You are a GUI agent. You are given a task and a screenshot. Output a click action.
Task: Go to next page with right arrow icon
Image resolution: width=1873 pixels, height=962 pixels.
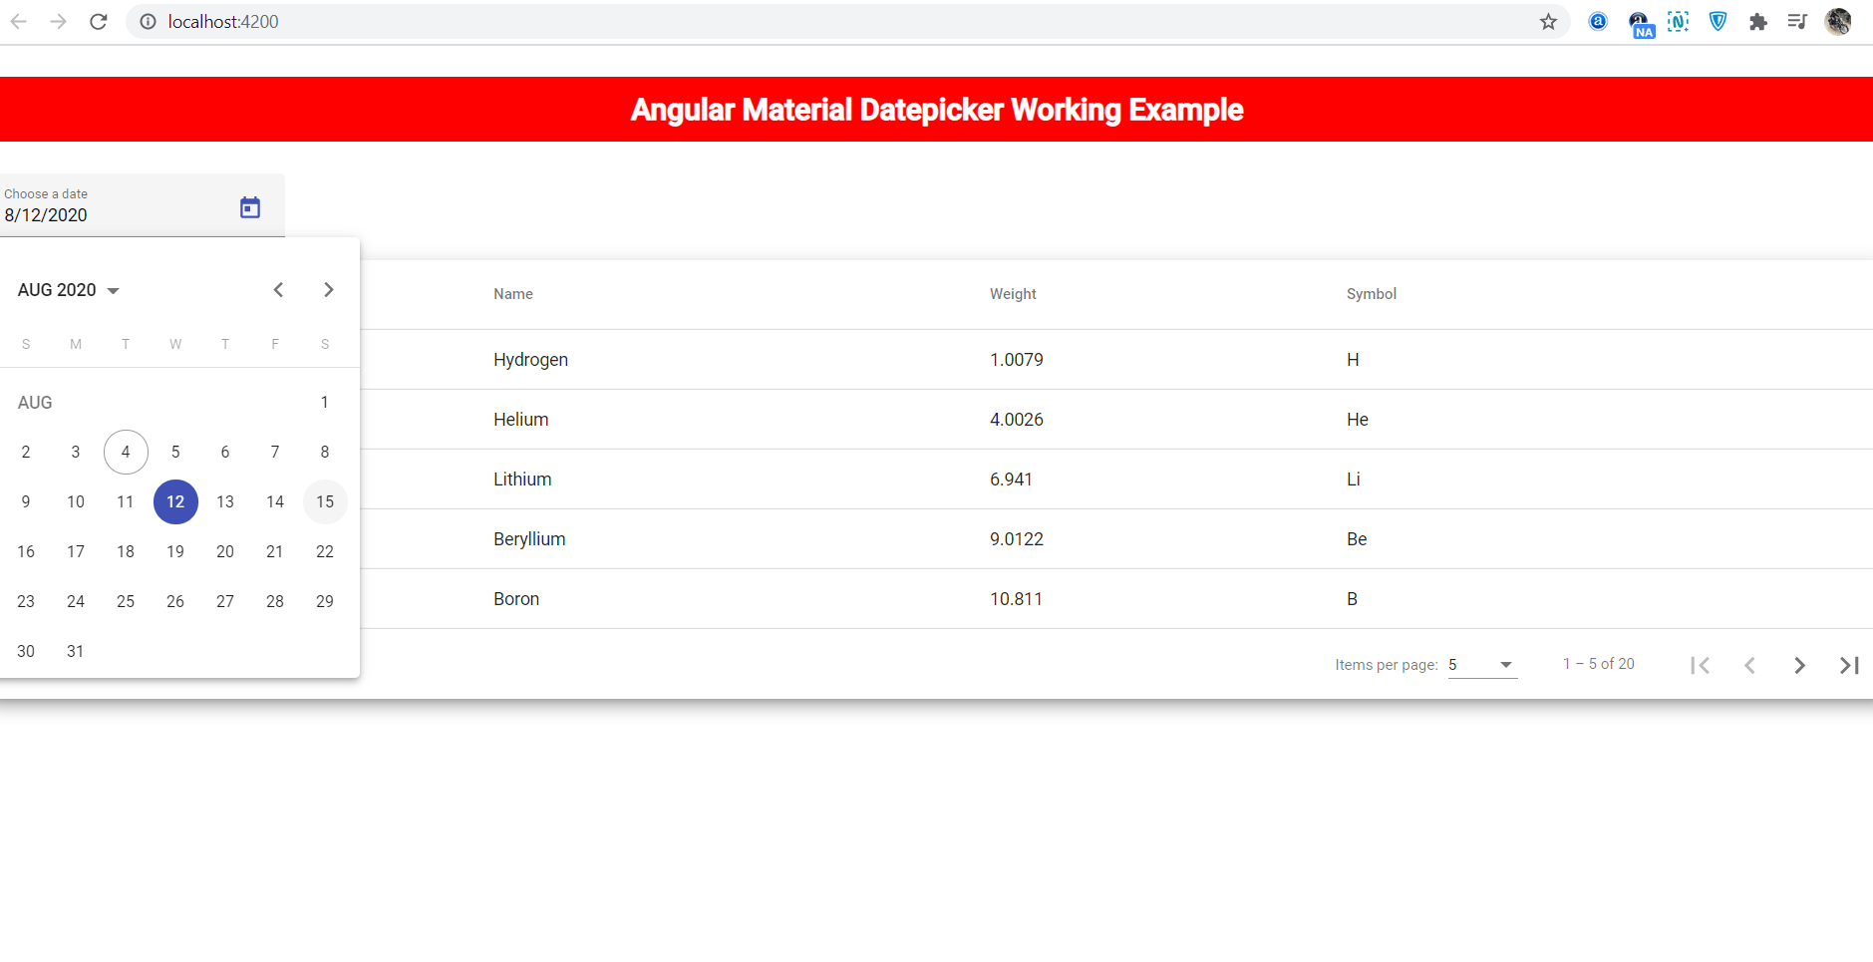coord(1799,665)
